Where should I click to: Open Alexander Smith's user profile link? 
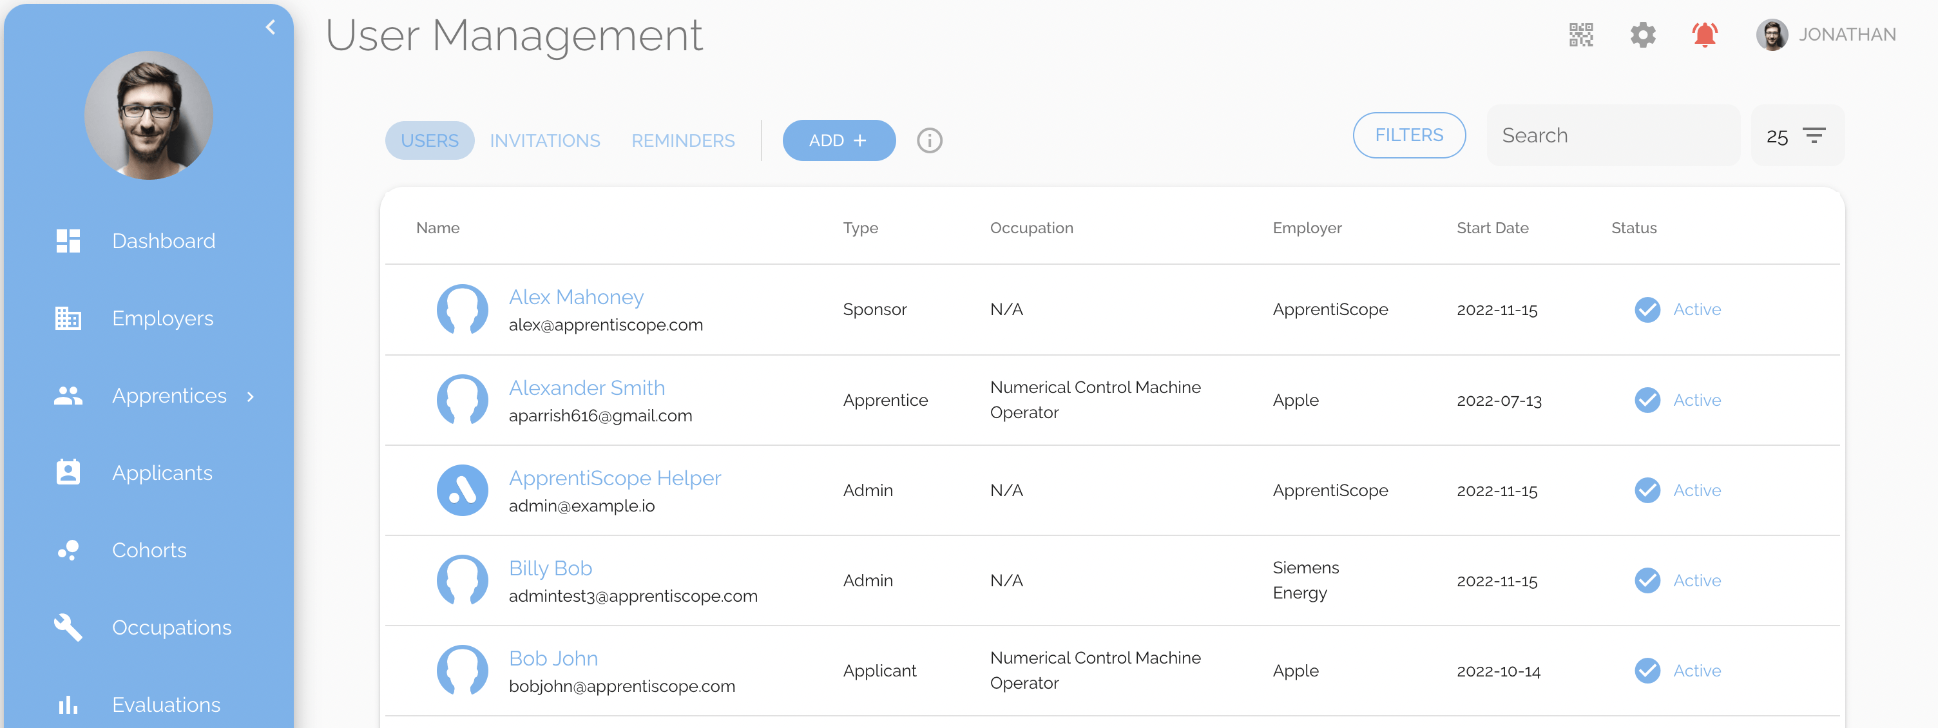[x=586, y=388]
